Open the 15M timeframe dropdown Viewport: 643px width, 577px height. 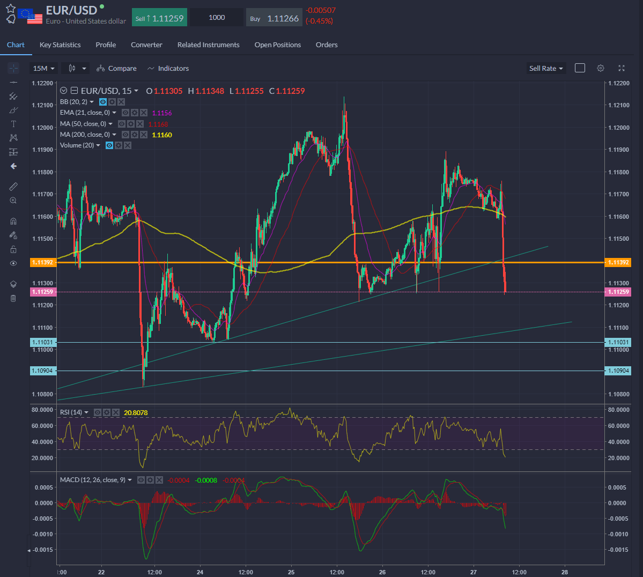click(44, 69)
